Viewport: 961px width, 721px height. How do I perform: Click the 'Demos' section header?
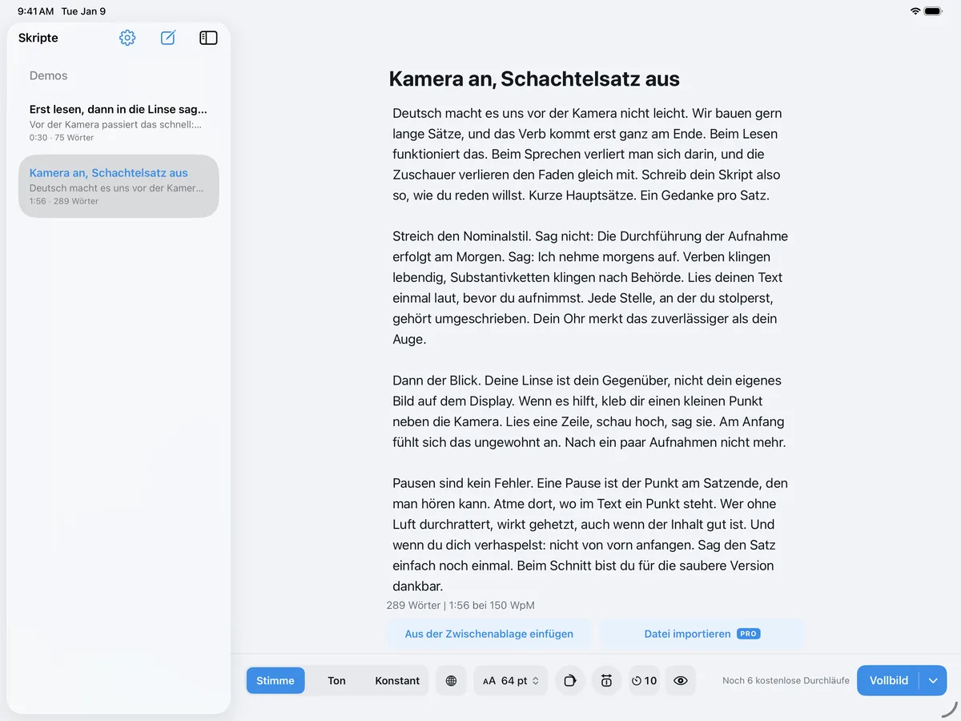coord(49,75)
